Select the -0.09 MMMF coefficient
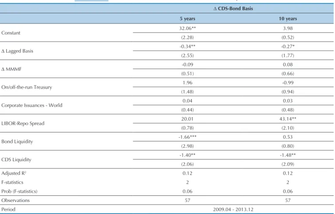This screenshot has width=335, height=214. click(187, 65)
